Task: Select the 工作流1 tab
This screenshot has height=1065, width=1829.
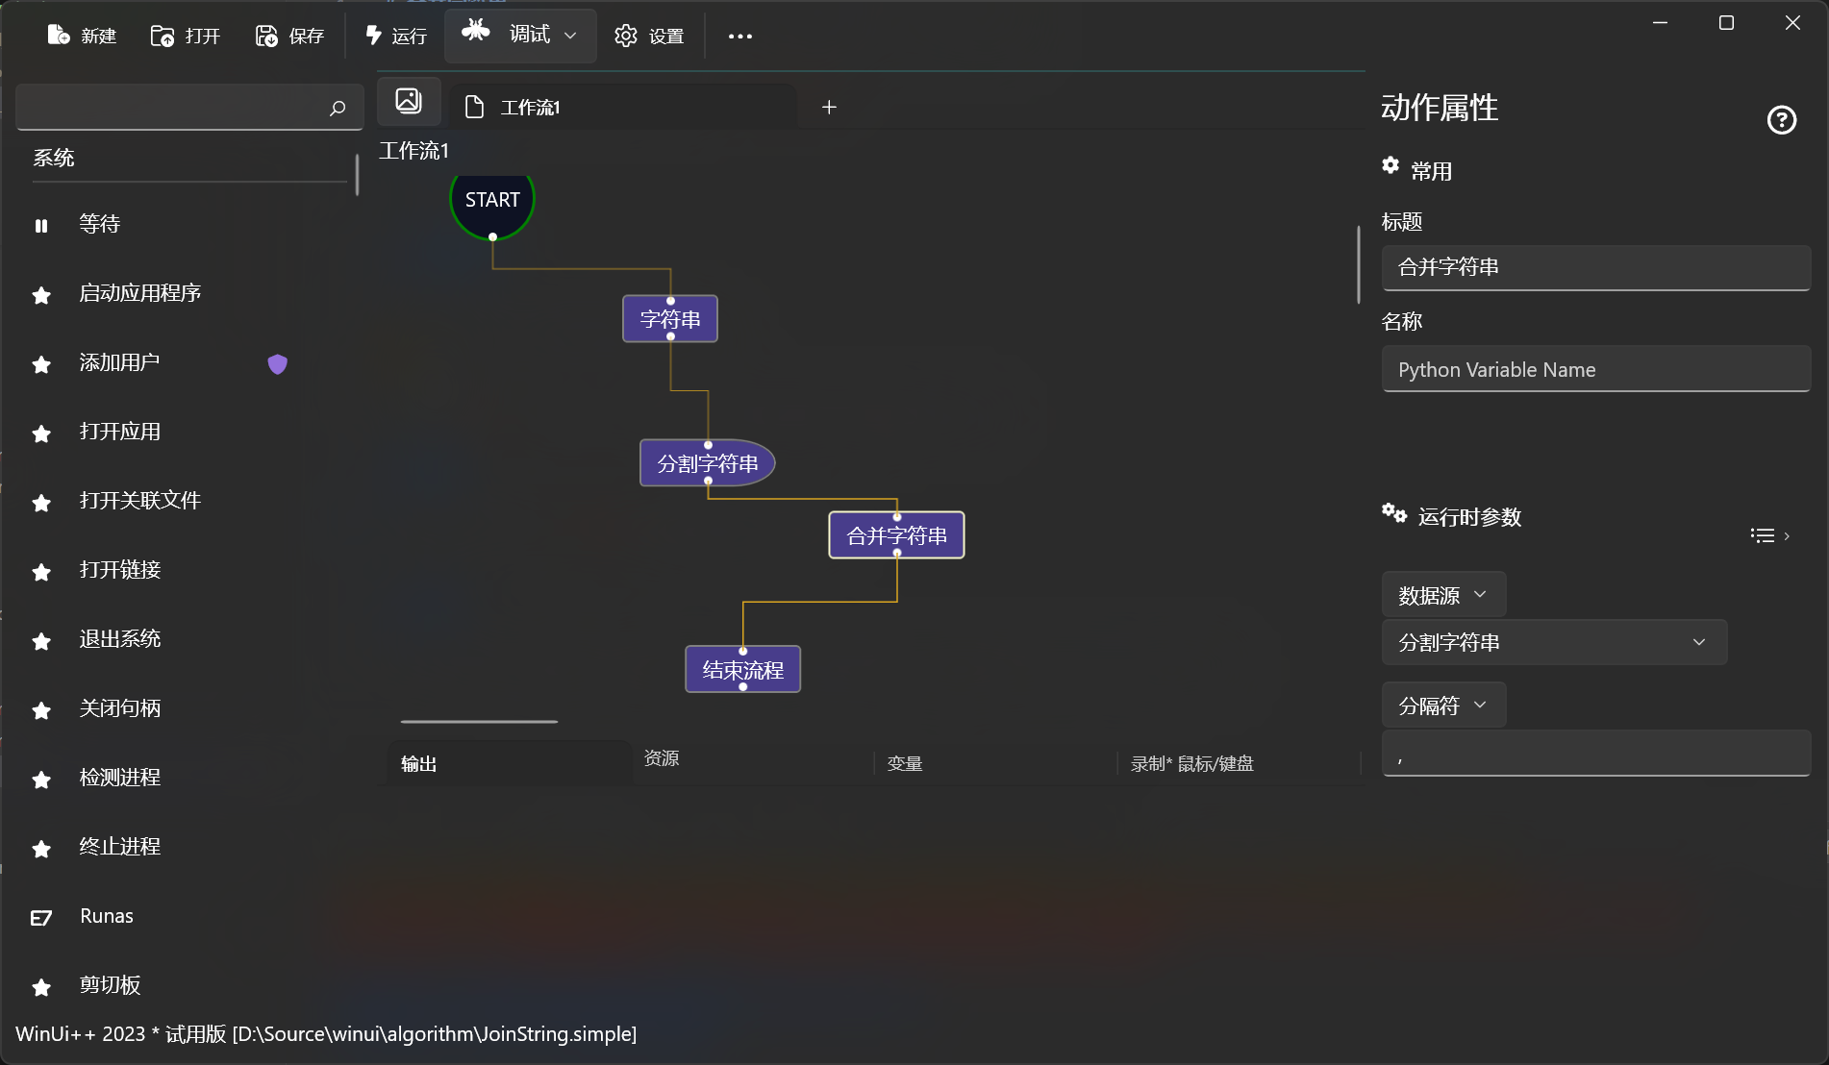Action: click(x=529, y=107)
